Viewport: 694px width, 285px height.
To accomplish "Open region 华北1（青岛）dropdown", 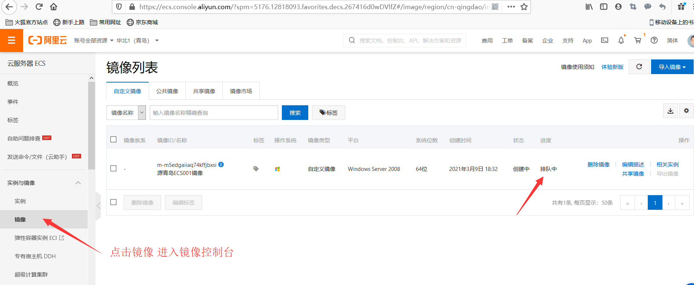I will coord(138,40).
